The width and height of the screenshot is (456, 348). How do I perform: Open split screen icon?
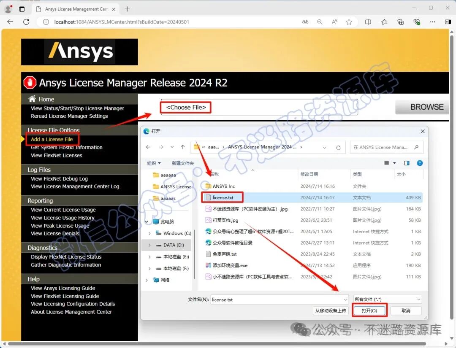[x=368, y=22]
